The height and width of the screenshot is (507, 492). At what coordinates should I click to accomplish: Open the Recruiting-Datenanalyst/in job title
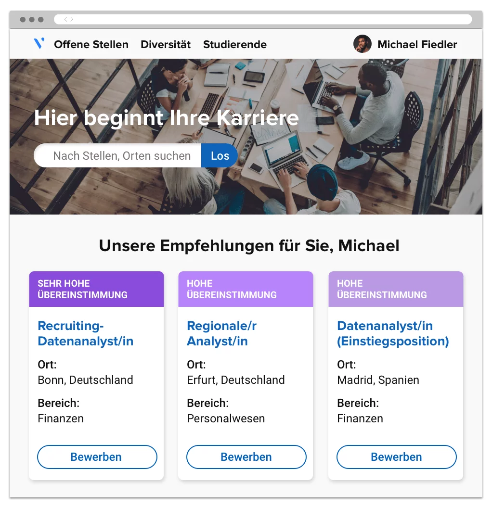86,333
